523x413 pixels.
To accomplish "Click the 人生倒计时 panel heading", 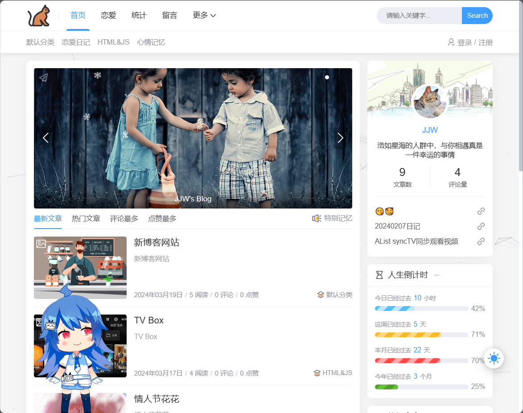I will [408, 275].
